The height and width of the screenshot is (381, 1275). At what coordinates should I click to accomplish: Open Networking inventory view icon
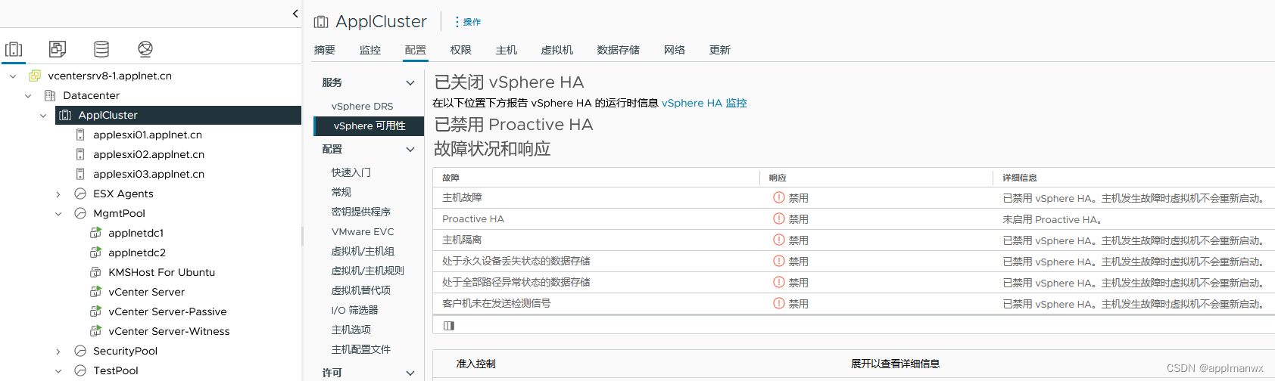[x=145, y=49]
